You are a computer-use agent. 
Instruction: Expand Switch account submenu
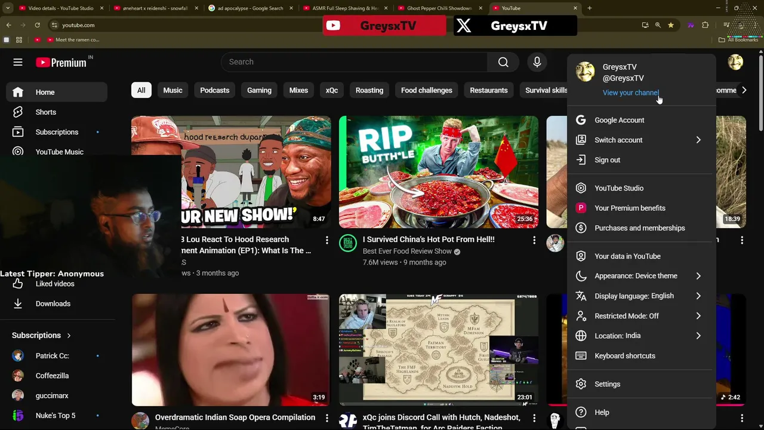coord(641,140)
